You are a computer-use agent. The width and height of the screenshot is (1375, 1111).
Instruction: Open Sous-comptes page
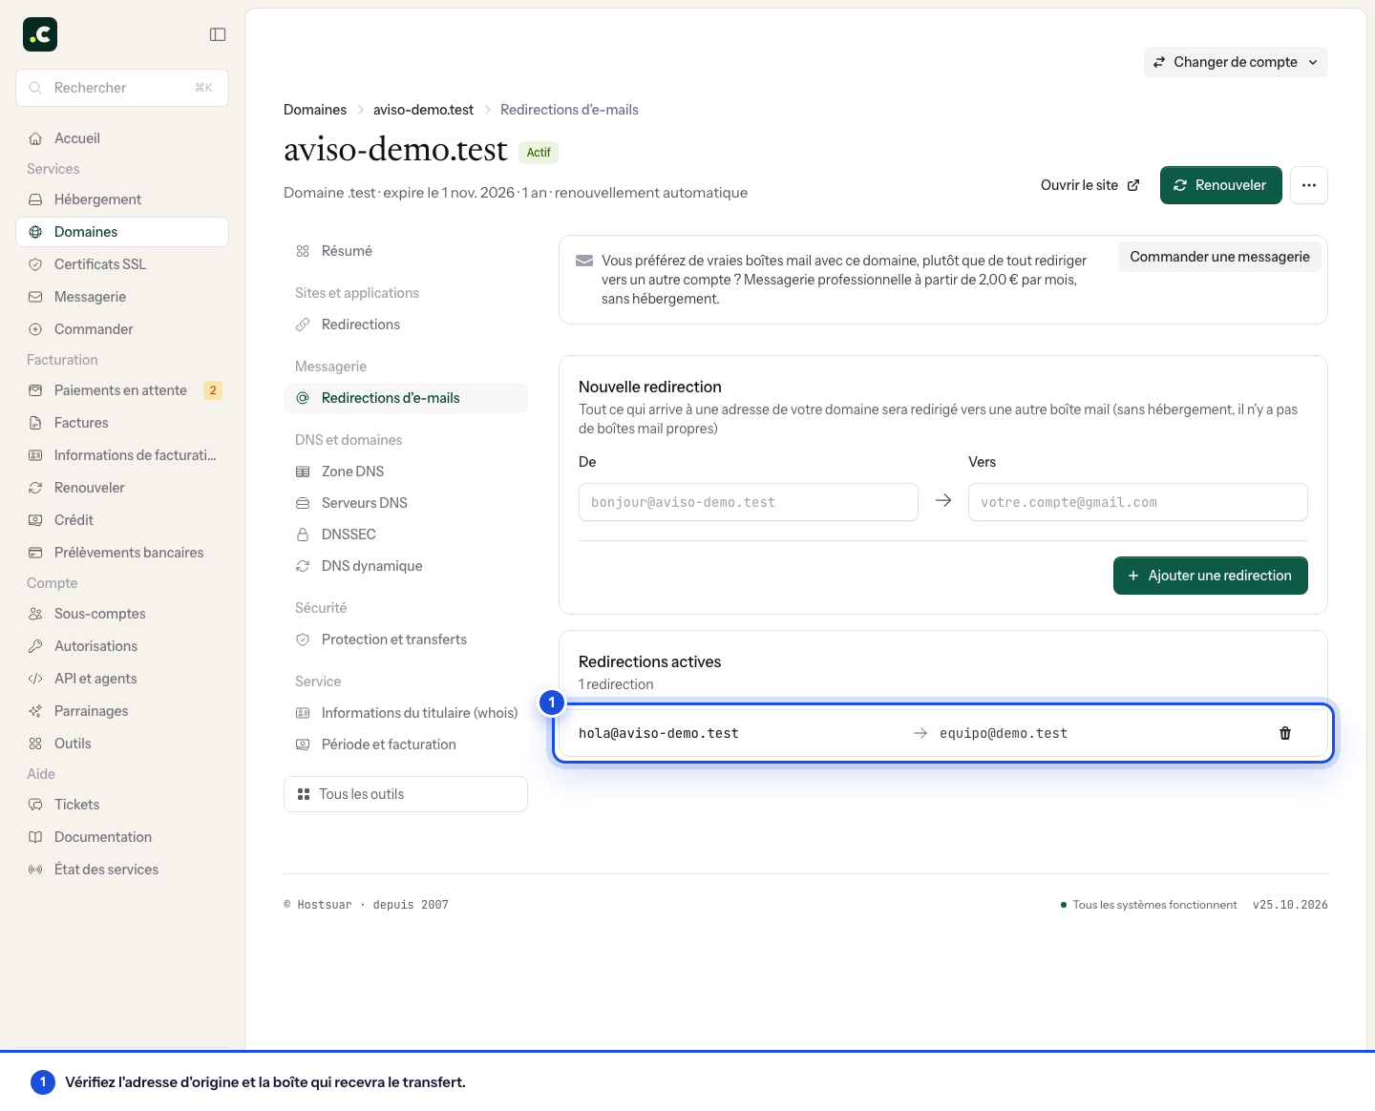tap(122, 614)
